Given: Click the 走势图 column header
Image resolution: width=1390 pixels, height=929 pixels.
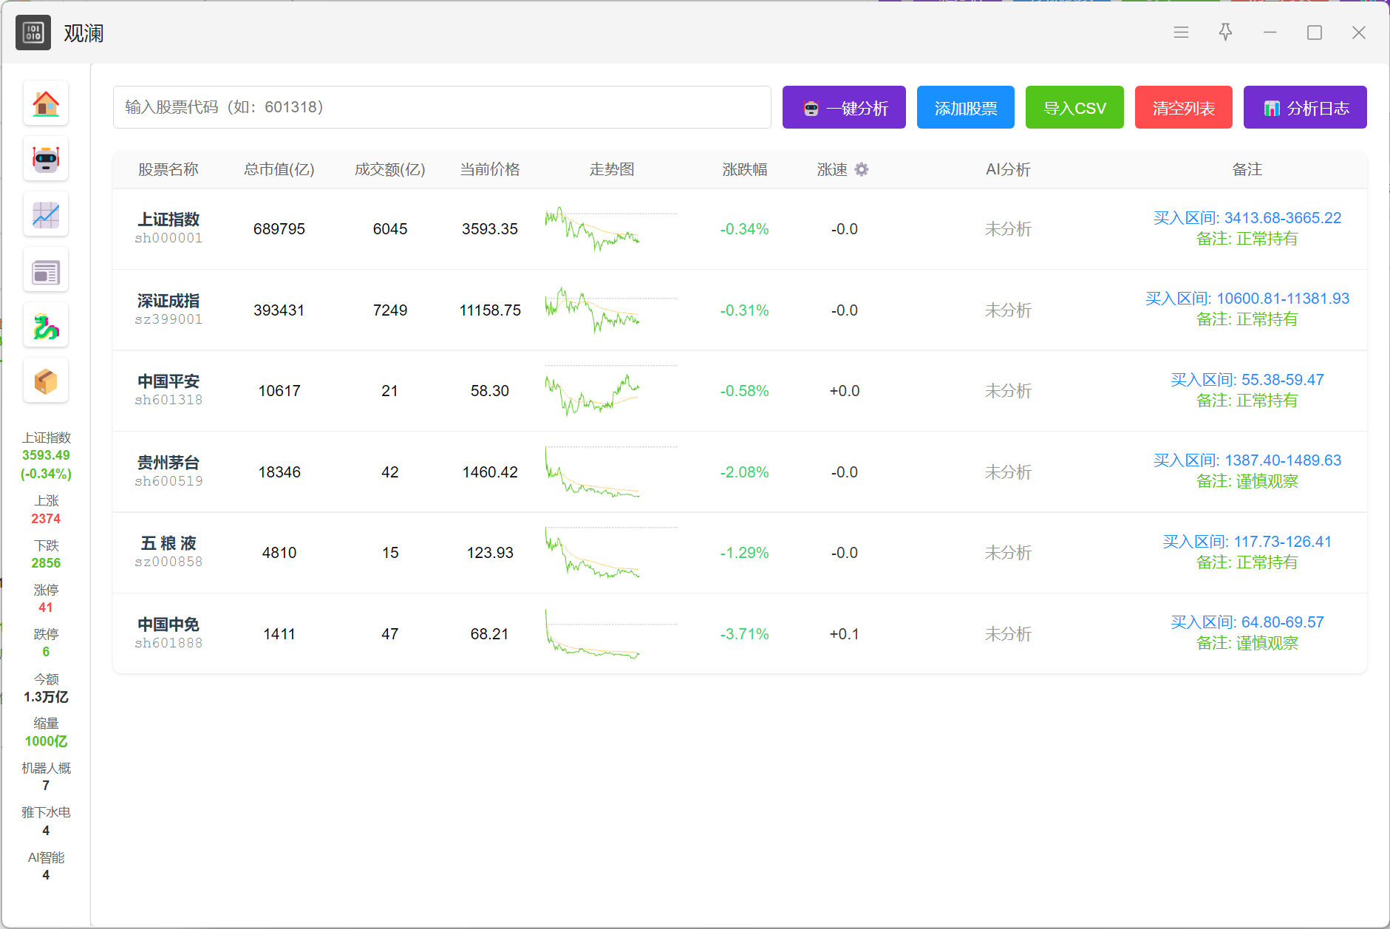Looking at the screenshot, I should [612, 169].
